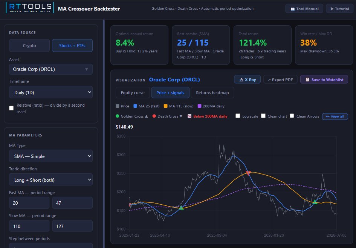
Task: Click the Below 200MA daily legend icon
Action: (x=189, y=116)
